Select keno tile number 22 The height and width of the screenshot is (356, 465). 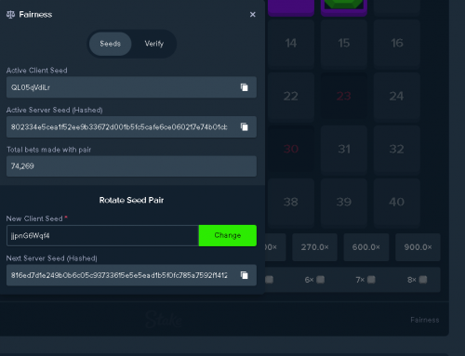click(291, 97)
